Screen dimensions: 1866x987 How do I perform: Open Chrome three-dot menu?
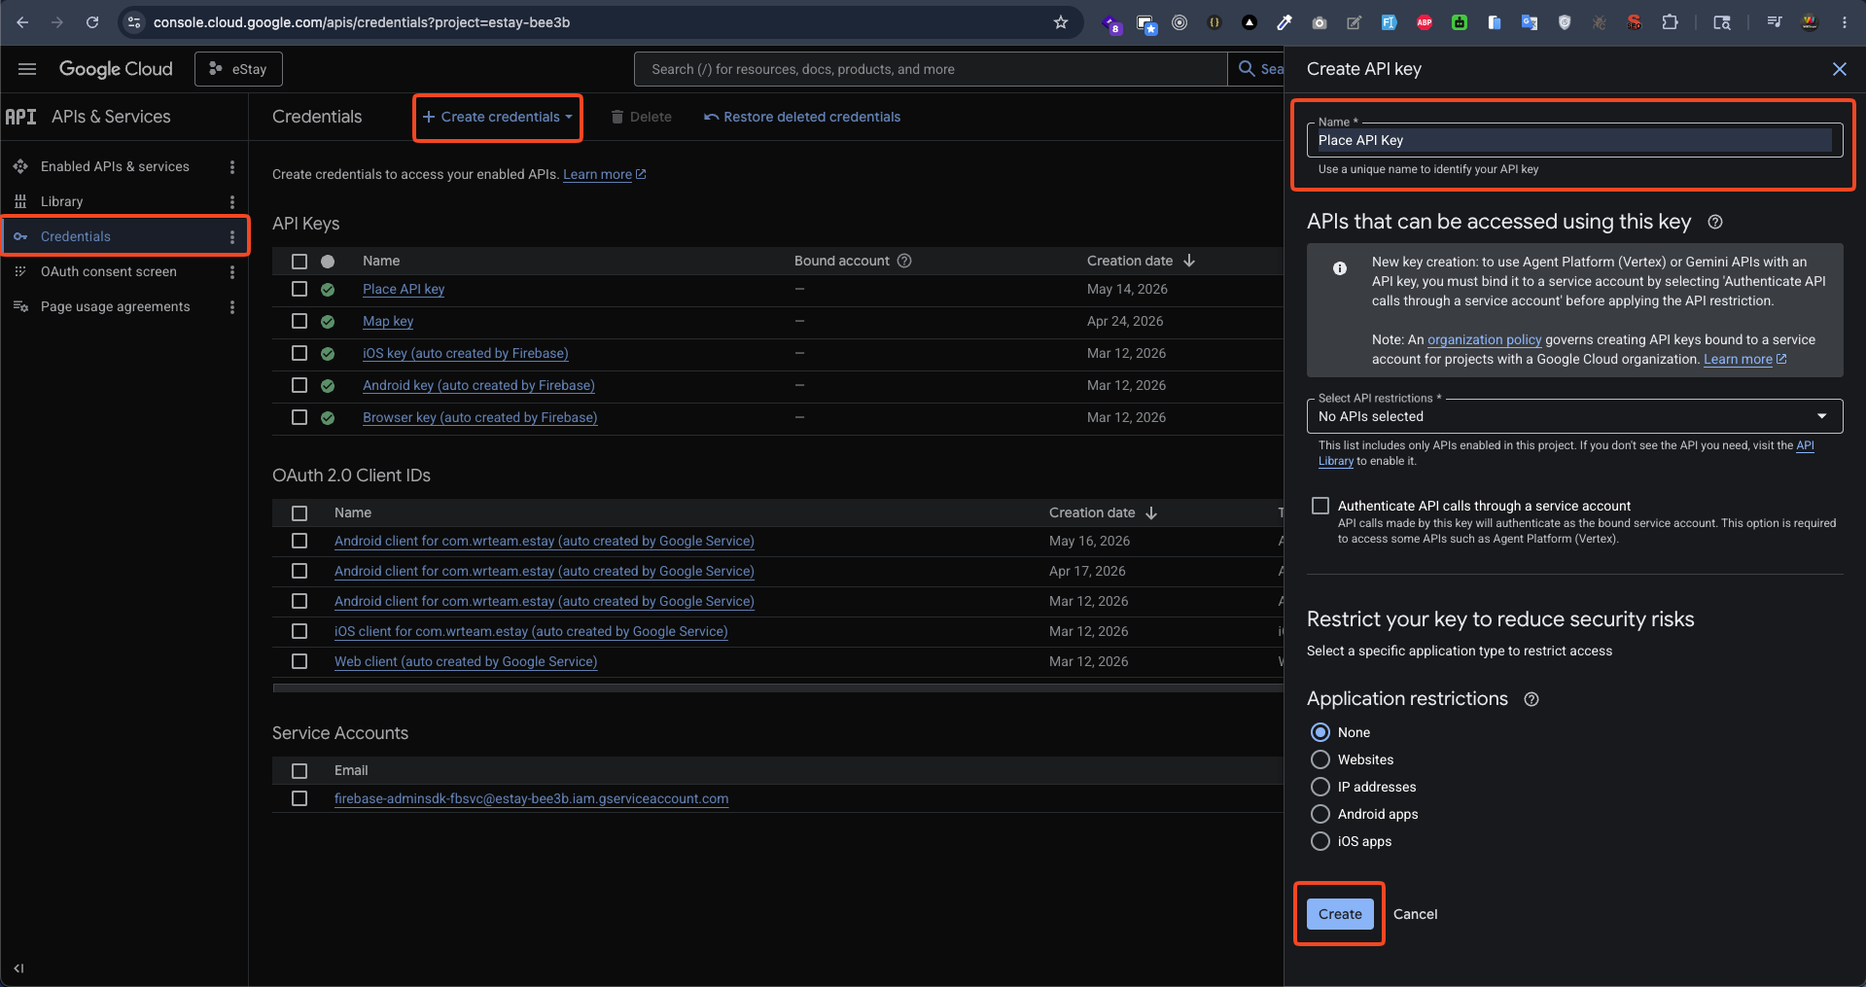pos(1844,22)
